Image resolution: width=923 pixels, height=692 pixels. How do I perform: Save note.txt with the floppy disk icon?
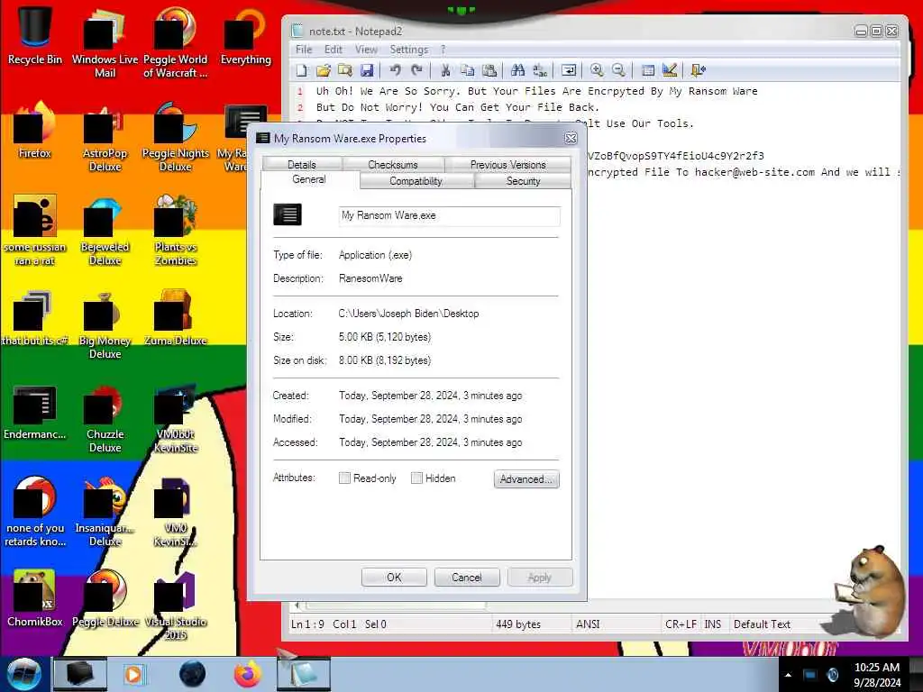[x=367, y=70]
